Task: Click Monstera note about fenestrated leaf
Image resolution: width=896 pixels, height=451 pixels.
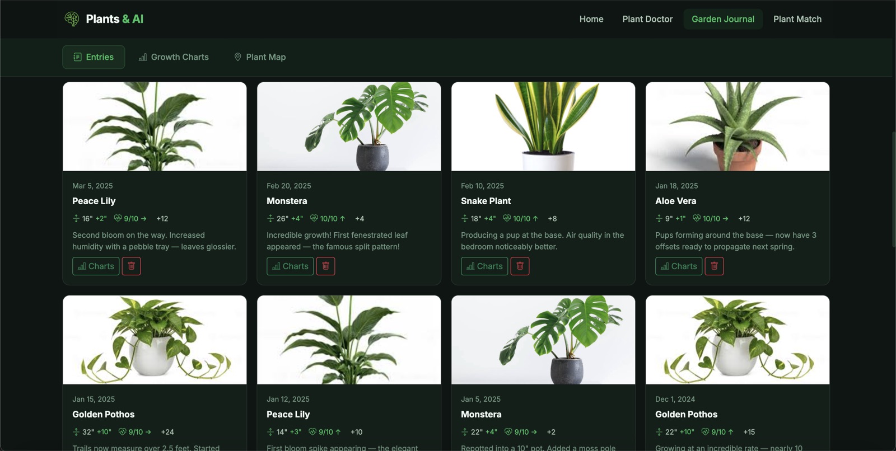Action: pyautogui.click(x=337, y=241)
